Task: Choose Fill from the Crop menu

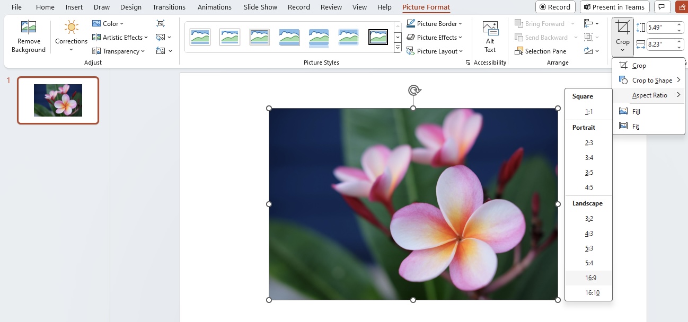Action: click(x=649, y=112)
